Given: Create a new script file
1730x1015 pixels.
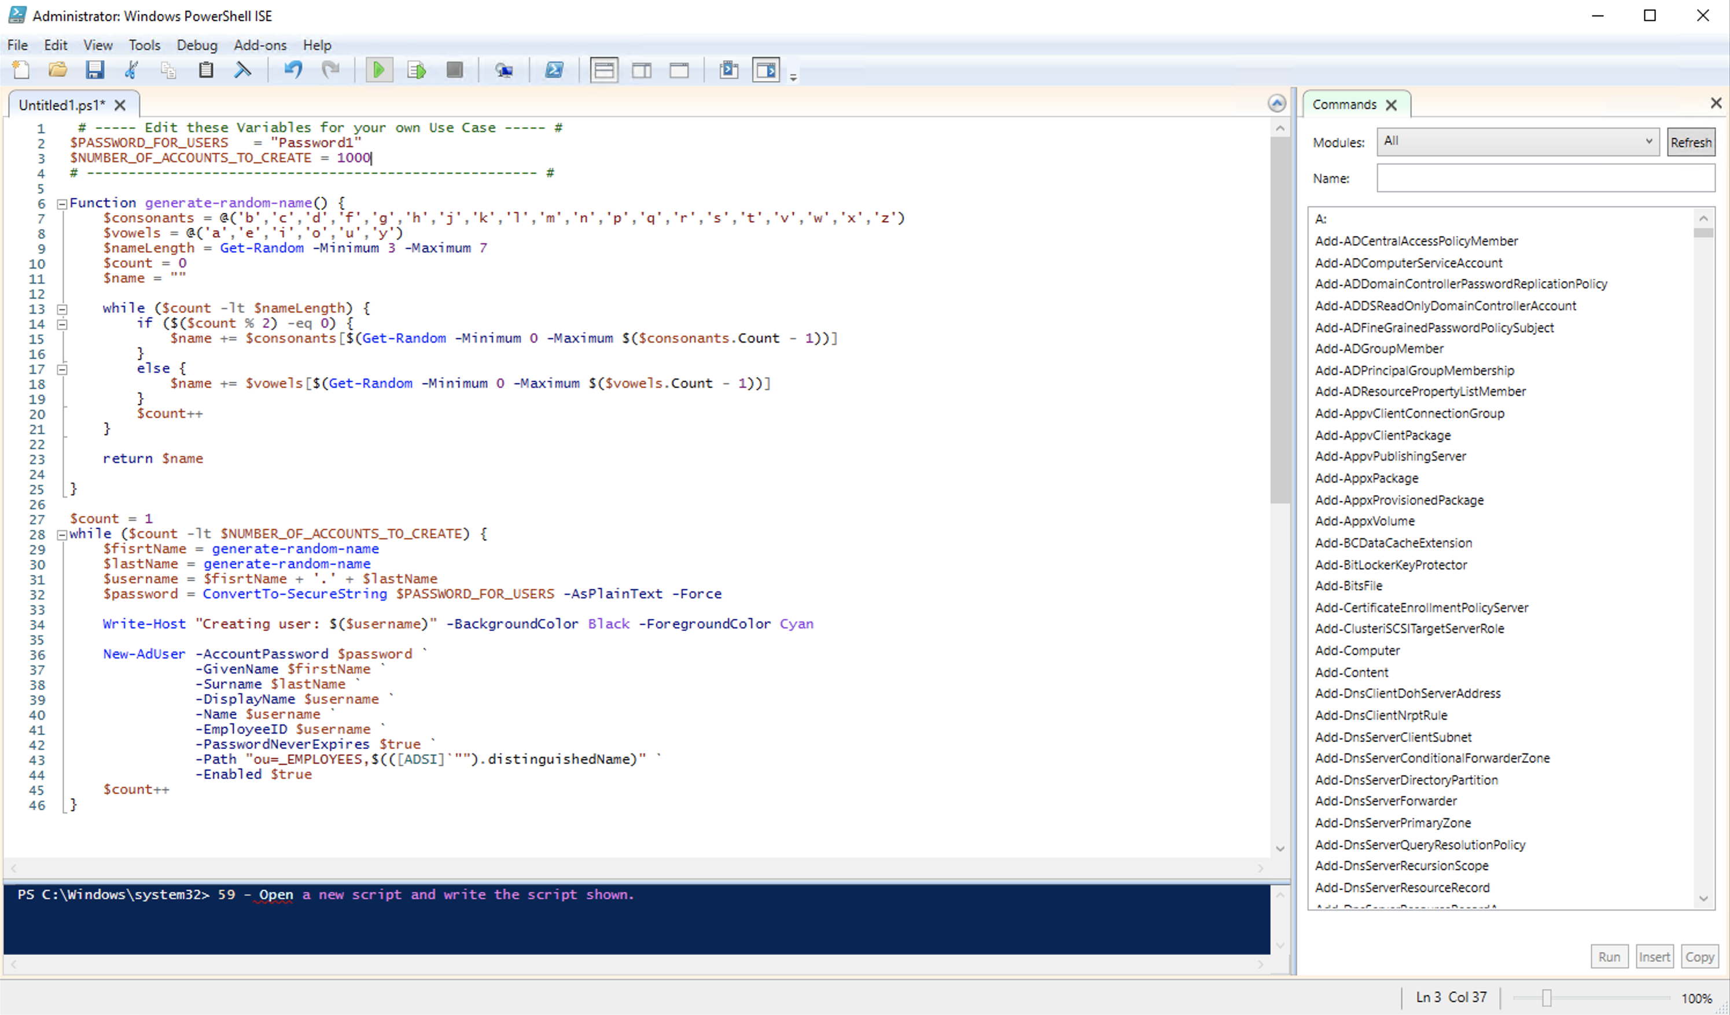Looking at the screenshot, I should tap(21, 69).
